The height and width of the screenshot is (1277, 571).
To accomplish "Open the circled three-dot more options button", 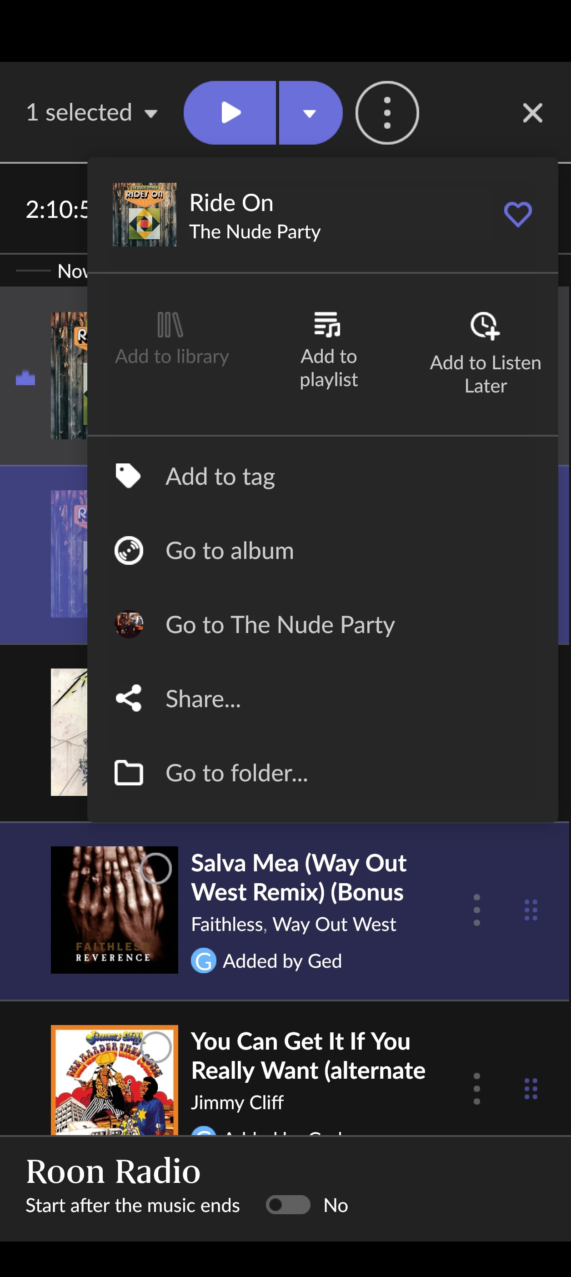I will [387, 113].
